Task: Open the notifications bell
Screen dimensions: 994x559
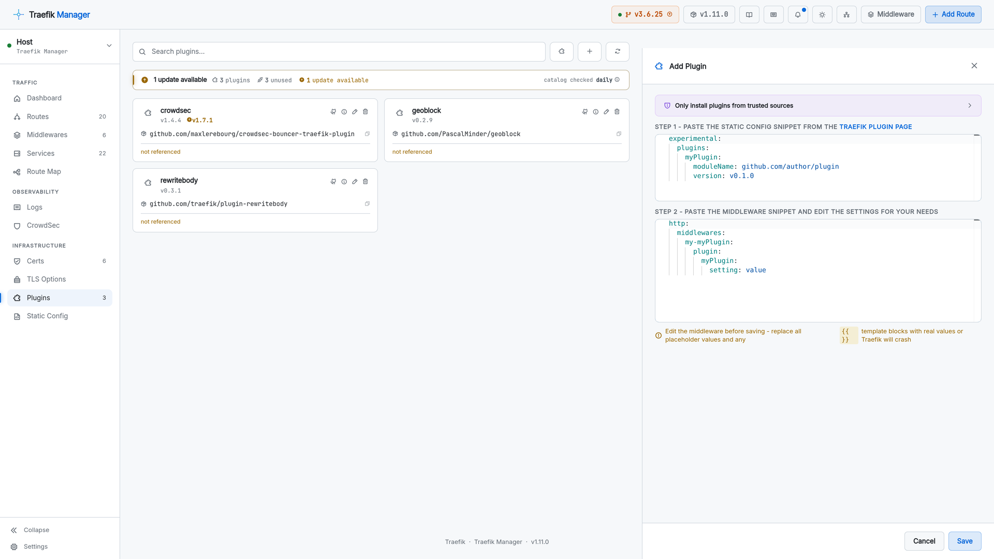Action: pyautogui.click(x=798, y=14)
